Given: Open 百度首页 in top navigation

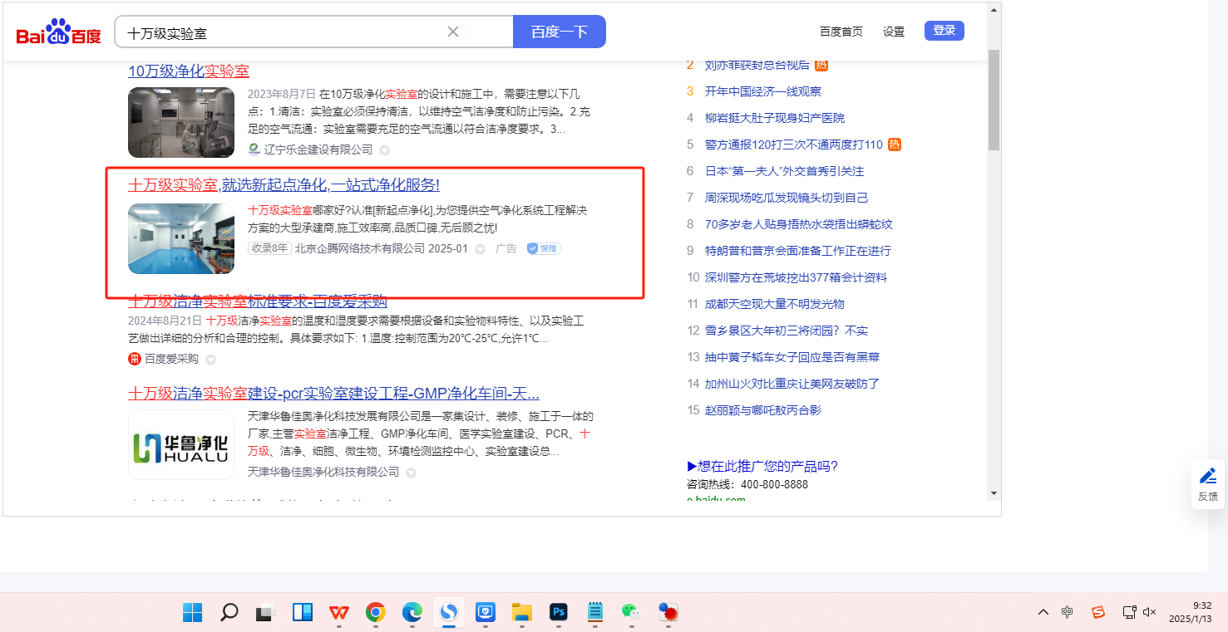Looking at the screenshot, I should tap(841, 32).
